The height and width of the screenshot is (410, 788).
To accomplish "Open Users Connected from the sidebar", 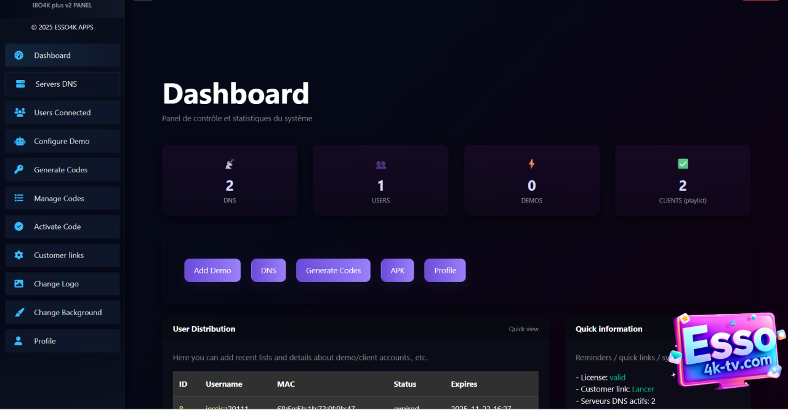I will click(62, 113).
